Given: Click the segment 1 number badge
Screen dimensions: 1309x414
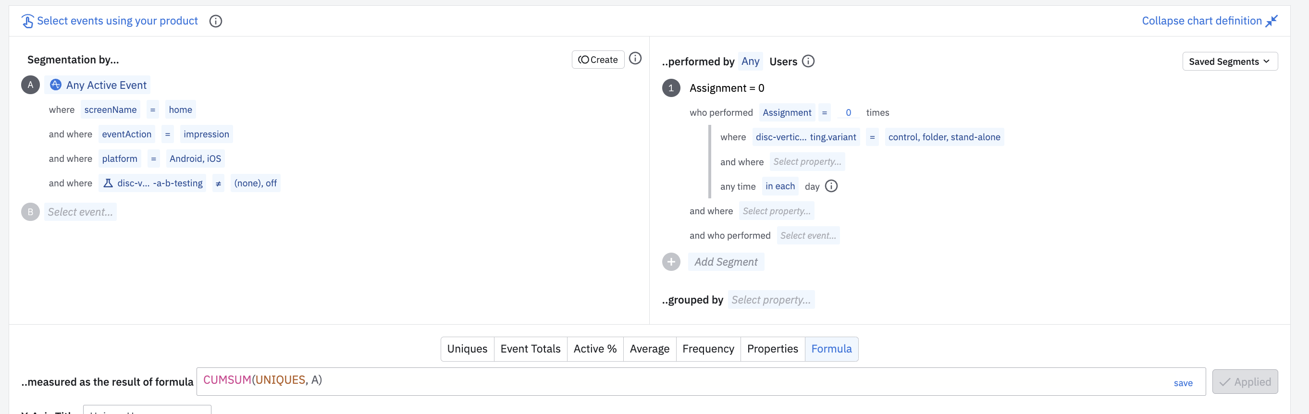Looking at the screenshot, I should [671, 88].
